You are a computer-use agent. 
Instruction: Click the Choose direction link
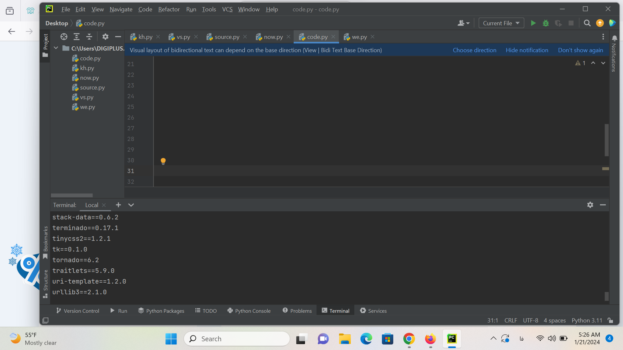(x=474, y=50)
